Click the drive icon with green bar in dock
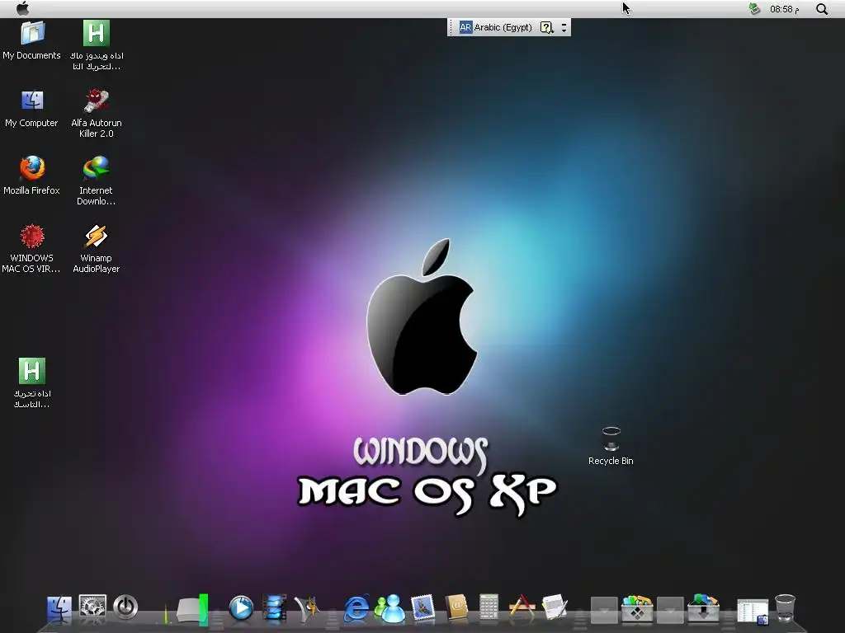845x633 pixels. (192, 610)
